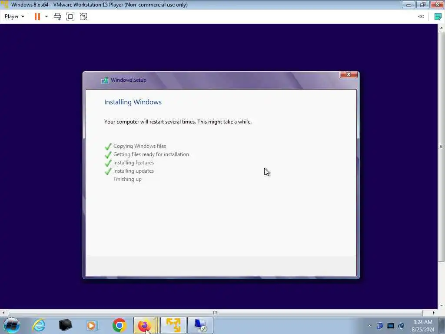Viewport: 445px width, 334px height.
Task: Click checkmark beside Copying Windows files
Action: (108, 147)
